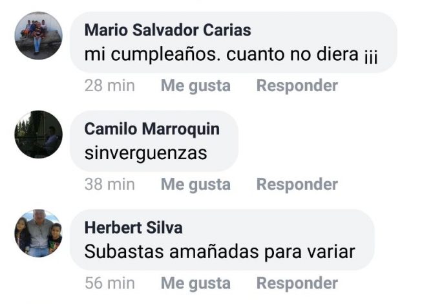
Task: Like Mario Salvador Carias's comment with Me gusta
Action: (196, 85)
